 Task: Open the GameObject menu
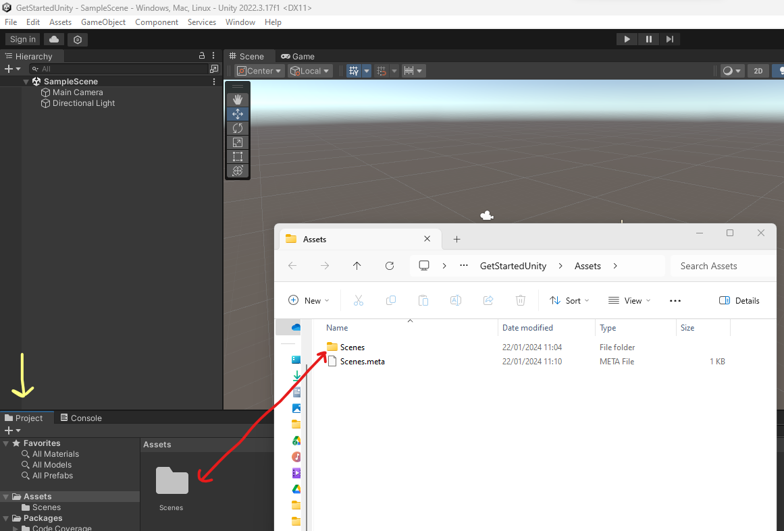[103, 22]
